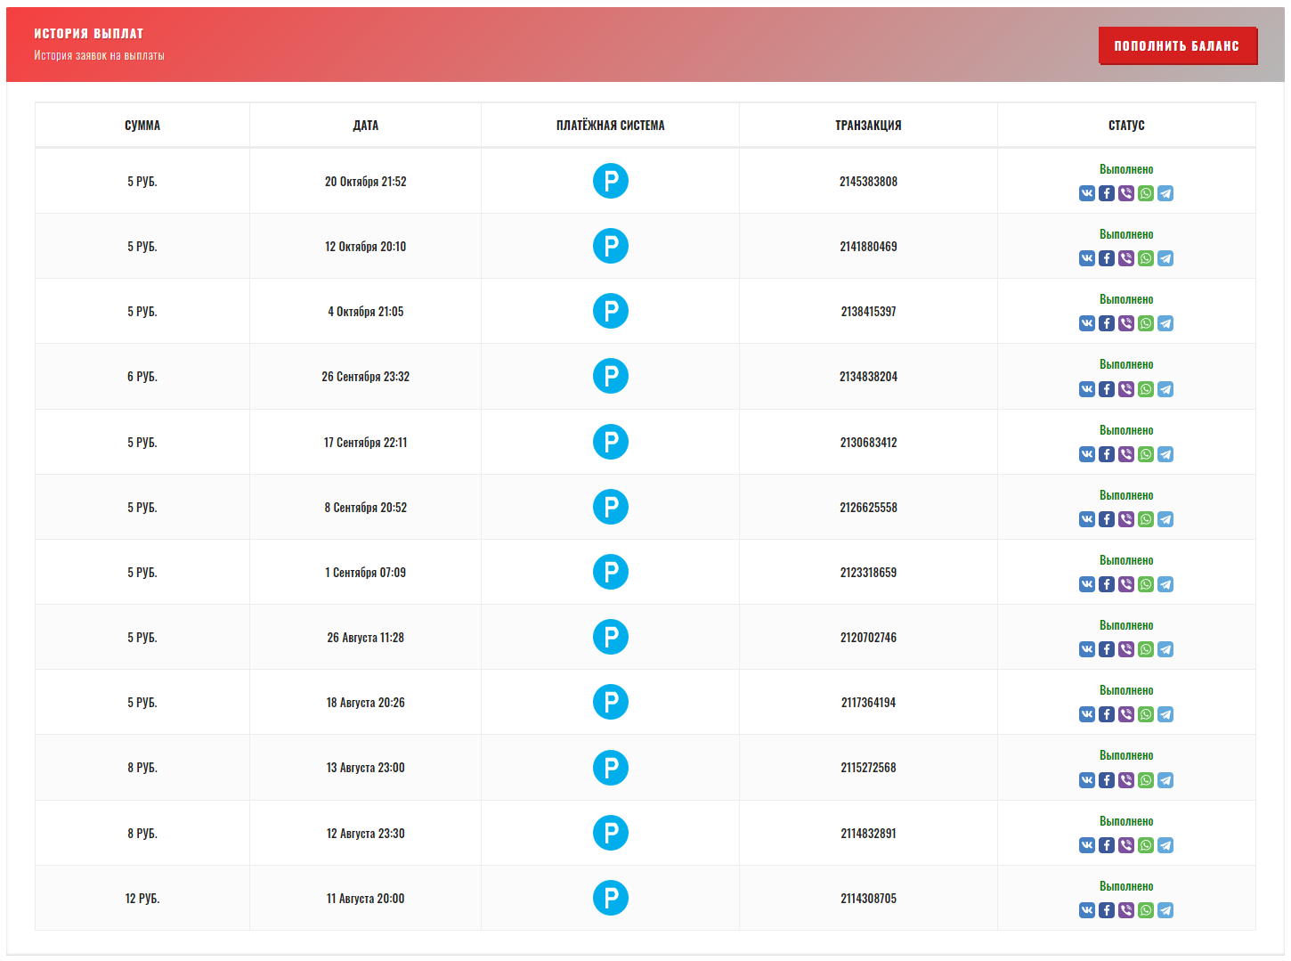
Task: Share the 26 Сентября payout via WhatsApp
Action: point(1146,389)
